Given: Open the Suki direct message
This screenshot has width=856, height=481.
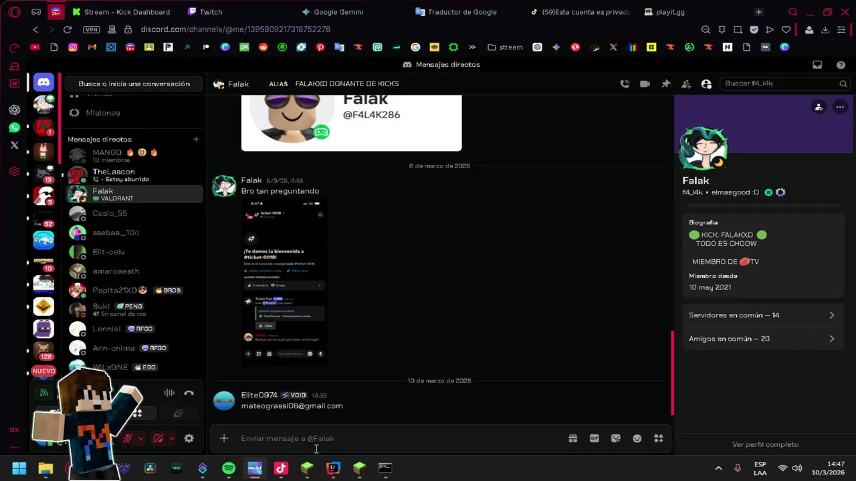Looking at the screenshot, I should (134, 309).
